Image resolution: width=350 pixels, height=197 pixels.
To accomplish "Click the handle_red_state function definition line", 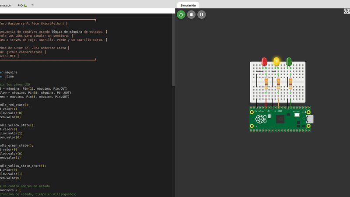I will click(15, 105).
